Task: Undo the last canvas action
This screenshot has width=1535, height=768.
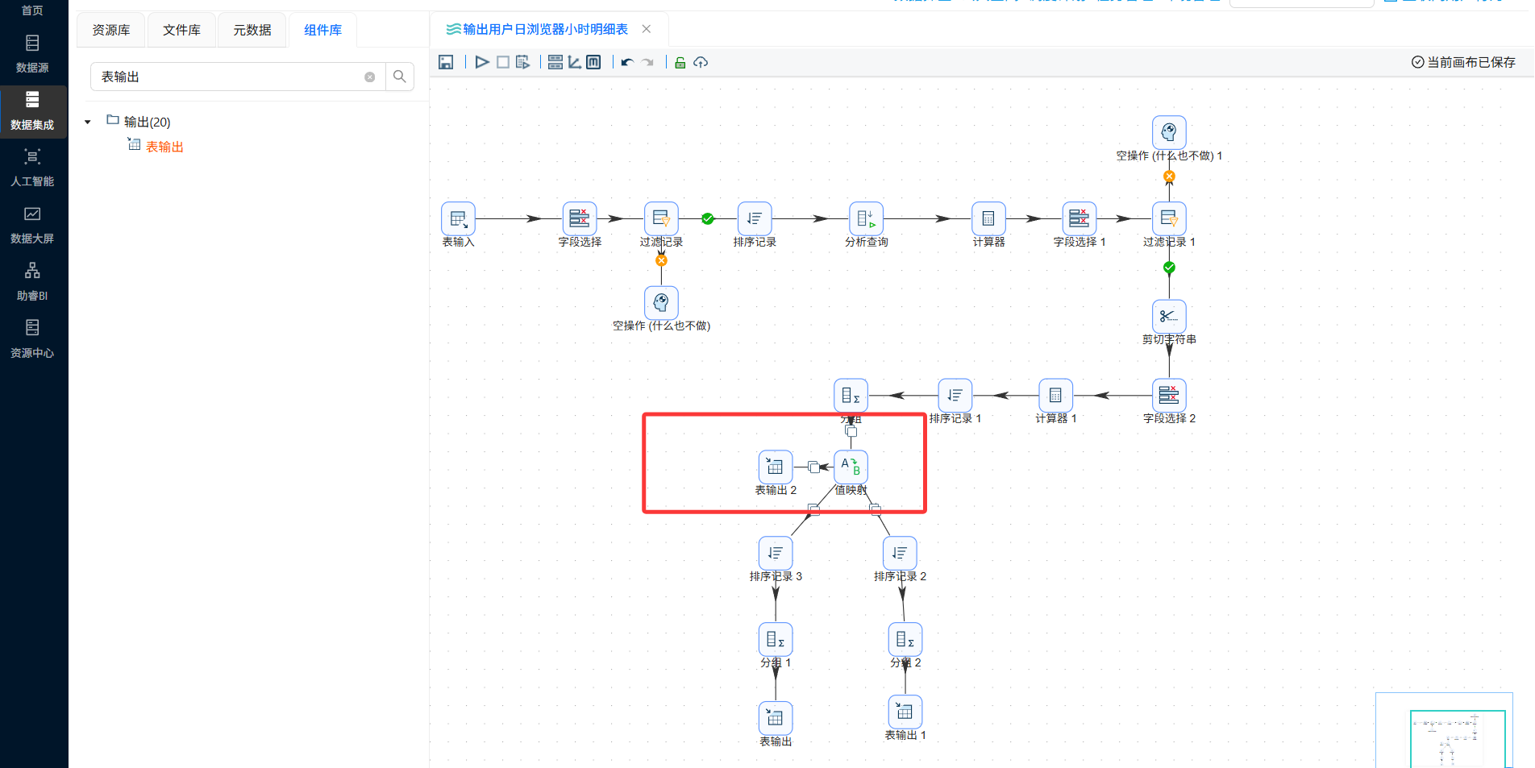Action: click(627, 62)
